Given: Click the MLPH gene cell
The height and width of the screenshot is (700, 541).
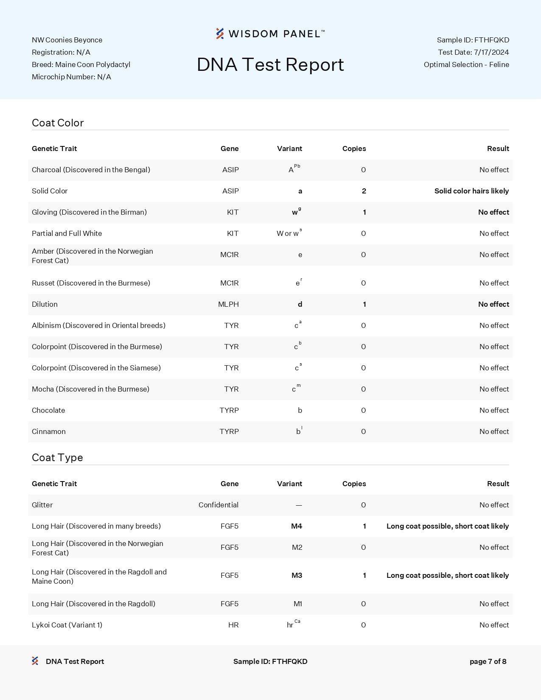Looking at the screenshot, I should pyautogui.click(x=228, y=304).
